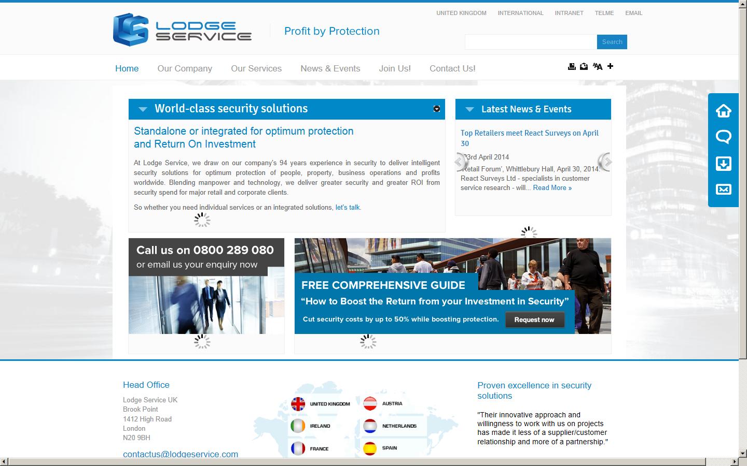Follow the Read More news link
Image resolution: width=747 pixels, height=466 pixels.
pyautogui.click(x=552, y=188)
